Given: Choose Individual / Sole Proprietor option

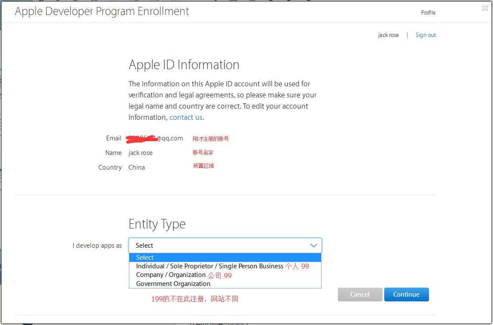Looking at the screenshot, I should [225, 266].
